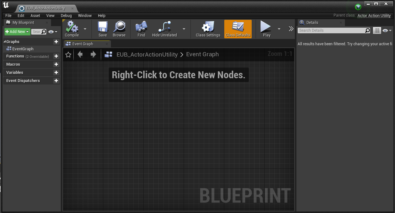
Task: Open the Asset menu
Action: pos(35,15)
